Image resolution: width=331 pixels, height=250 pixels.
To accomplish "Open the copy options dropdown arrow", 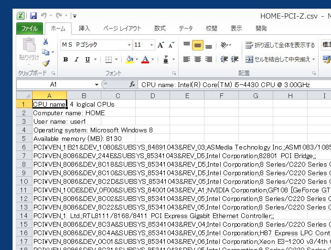I will (53, 52).
